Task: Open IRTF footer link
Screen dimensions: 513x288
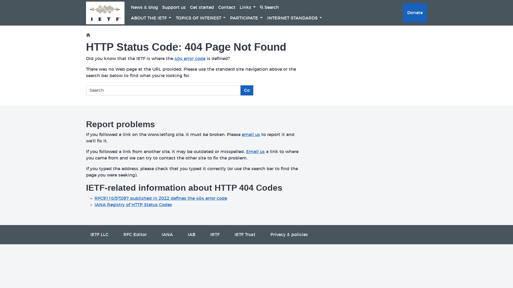Action: pos(215,235)
